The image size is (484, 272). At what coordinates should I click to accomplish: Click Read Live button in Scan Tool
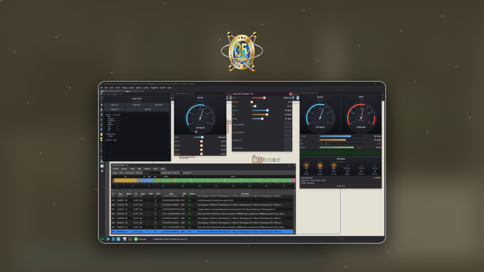[114, 105]
